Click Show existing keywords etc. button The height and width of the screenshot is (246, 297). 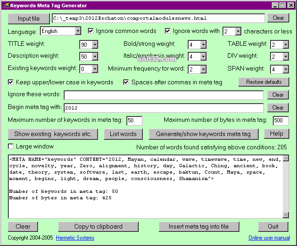[53, 134]
